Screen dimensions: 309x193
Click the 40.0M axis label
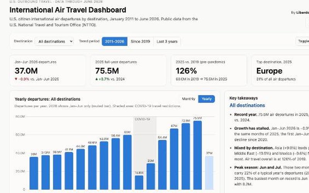pyautogui.click(x=20, y=153)
